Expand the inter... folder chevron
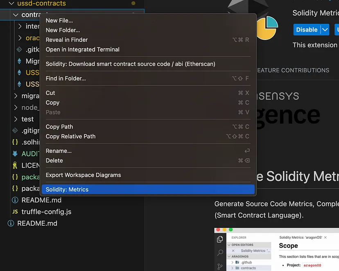This screenshot has width=339, height=271. [20, 26]
